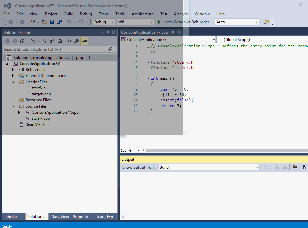Click the Sync with Active Document icon
Screen dimensions: 308x228
(44, 41)
